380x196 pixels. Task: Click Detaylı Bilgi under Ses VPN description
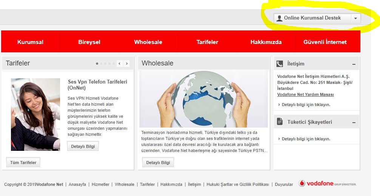click(83, 146)
